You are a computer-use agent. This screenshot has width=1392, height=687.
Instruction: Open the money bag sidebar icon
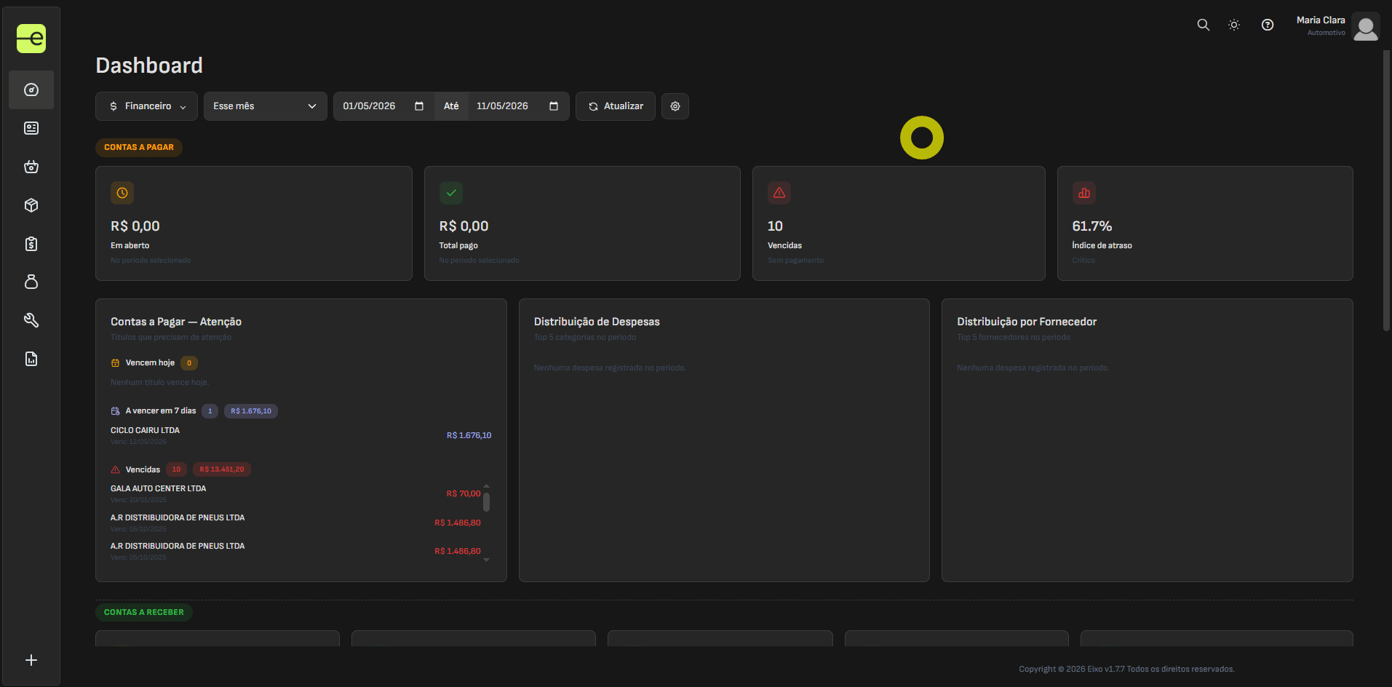pyautogui.click(x=31, y=282)
